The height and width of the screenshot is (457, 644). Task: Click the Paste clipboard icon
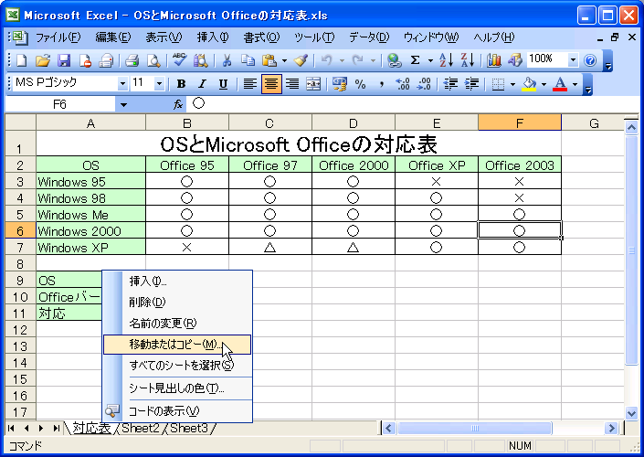269,60
